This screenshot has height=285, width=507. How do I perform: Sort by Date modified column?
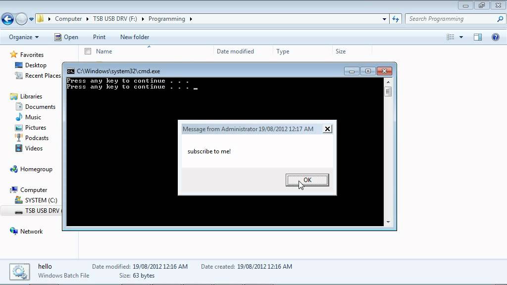(235, 51)
